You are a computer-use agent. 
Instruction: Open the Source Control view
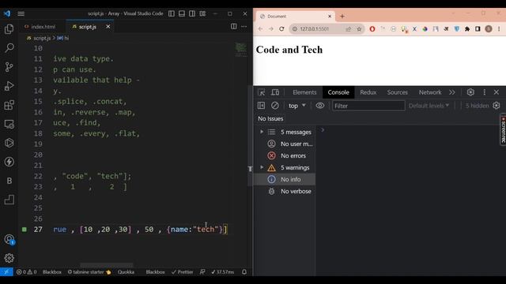click(x=9, y=67)
